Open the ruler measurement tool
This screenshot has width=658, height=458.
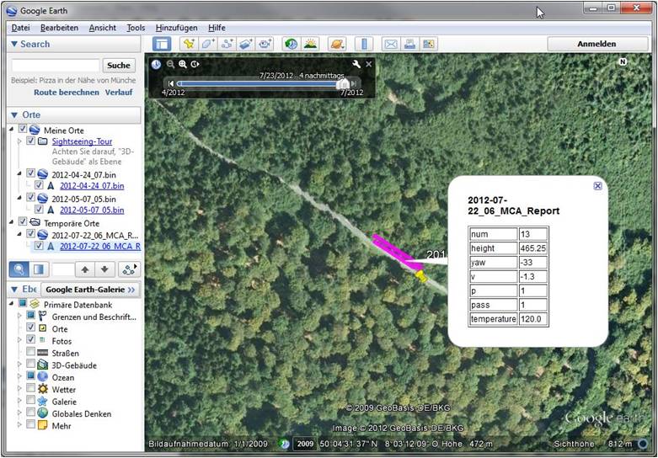(364, 44)
